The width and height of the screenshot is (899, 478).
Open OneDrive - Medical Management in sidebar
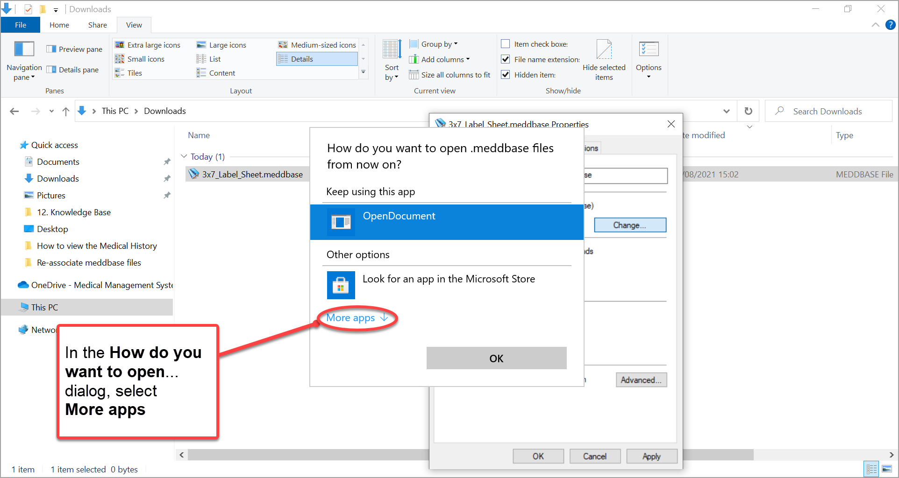[95, 285]
